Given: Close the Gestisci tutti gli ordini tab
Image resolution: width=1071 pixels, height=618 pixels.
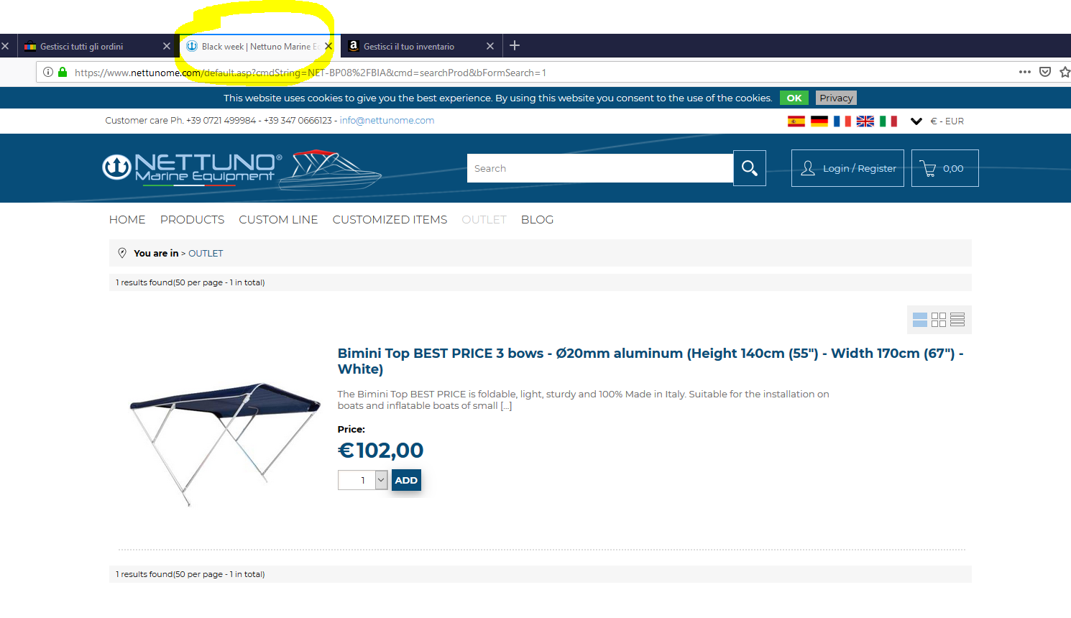Looking at the screenshot, I should point(167,46).
